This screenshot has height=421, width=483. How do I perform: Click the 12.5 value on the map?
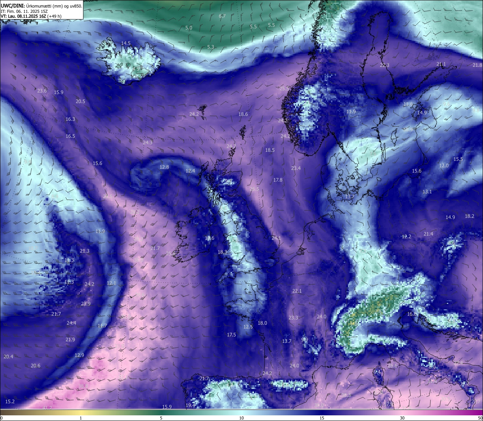click(248, 327)
